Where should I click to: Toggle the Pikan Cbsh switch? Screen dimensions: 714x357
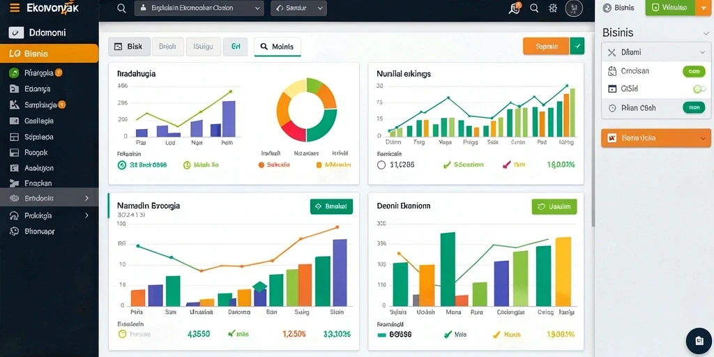(x=694, y=108)
